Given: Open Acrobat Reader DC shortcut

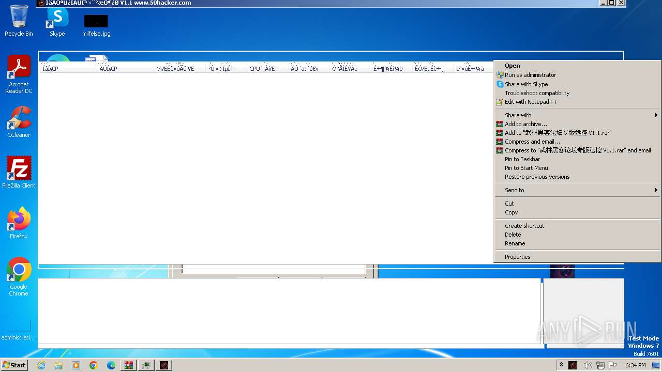Looking at the screenshot, I should click(x=19, y=75).
